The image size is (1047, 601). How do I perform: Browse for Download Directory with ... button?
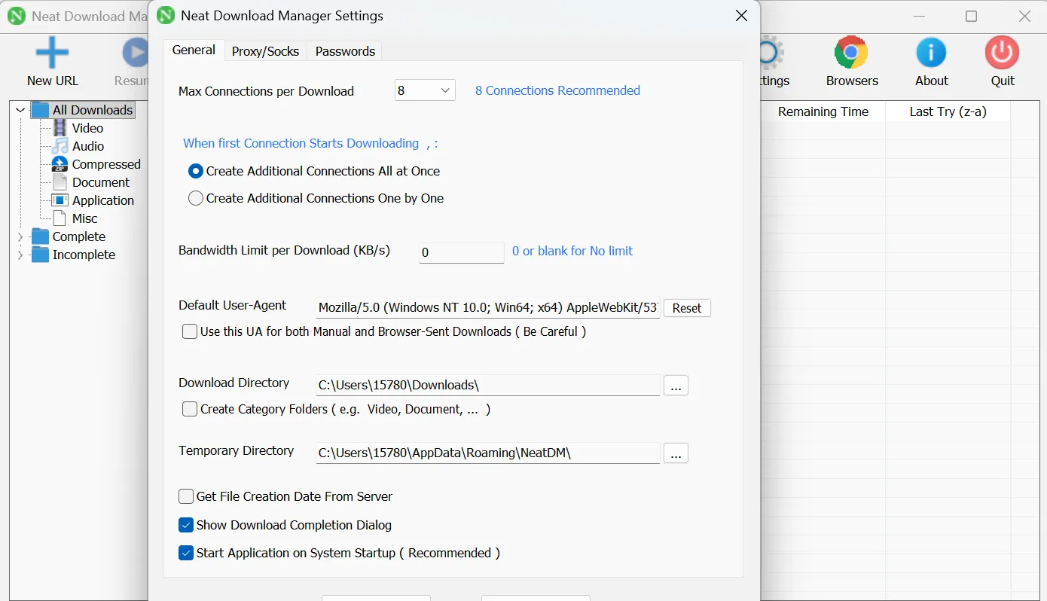(x=676, y=386)
